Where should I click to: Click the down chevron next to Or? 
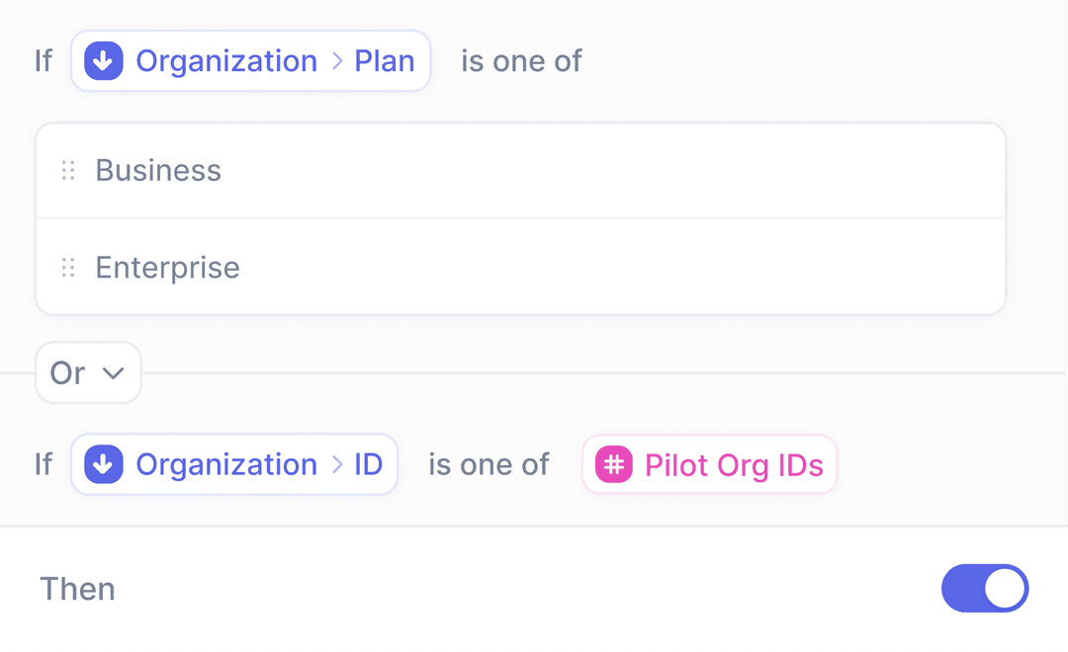tap(114, 373)
